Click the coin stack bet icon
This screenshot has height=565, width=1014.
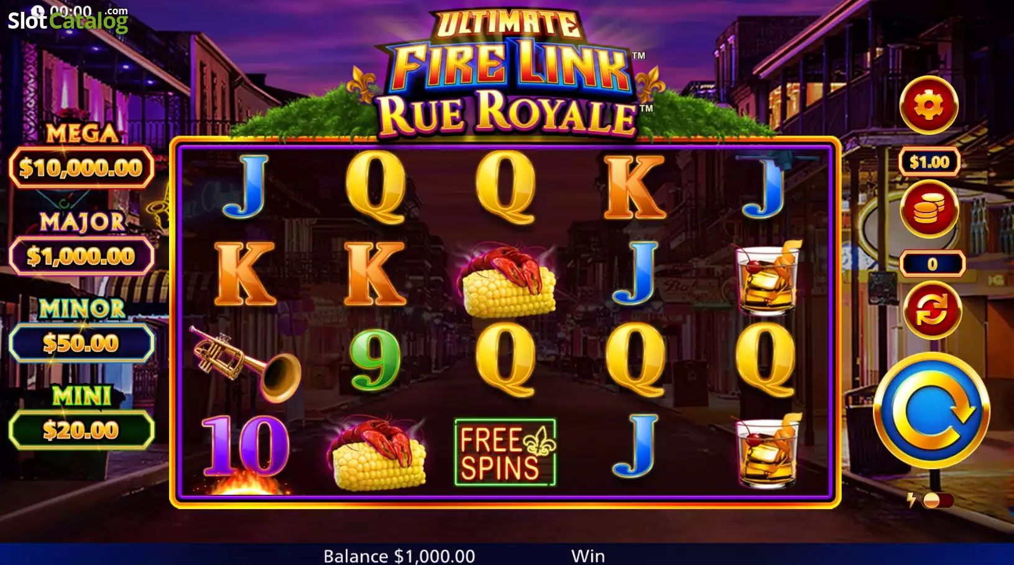[x=929, y=209]
